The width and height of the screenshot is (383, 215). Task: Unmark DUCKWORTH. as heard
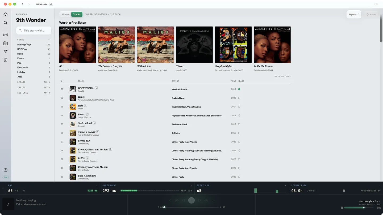click(x=239, y=89)
